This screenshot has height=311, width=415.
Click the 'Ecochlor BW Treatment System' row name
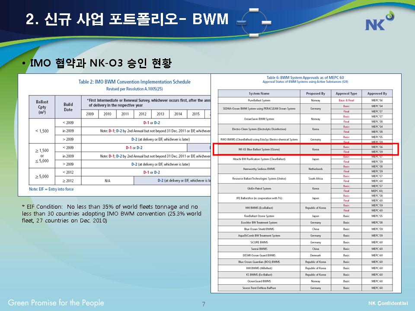click(x=259, y=223)
